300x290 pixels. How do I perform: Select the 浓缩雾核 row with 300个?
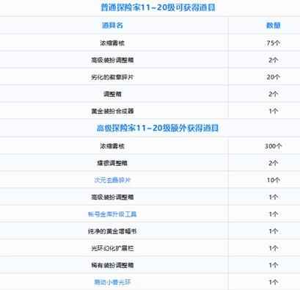coord(150,146)
